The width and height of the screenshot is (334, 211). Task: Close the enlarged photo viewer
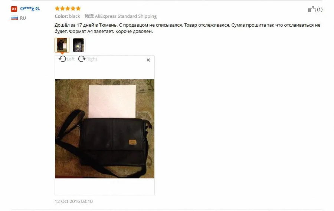(148, 60)
